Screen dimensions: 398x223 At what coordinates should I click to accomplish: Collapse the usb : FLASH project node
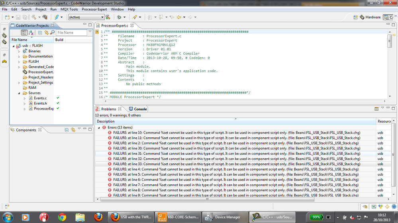[x=14, y=46]
